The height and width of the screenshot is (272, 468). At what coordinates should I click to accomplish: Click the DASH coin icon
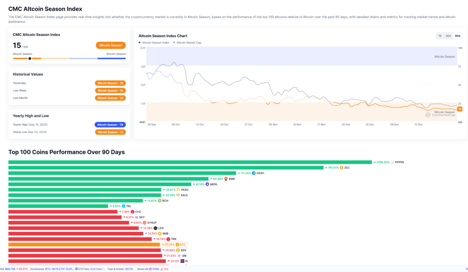coord(253,173)
